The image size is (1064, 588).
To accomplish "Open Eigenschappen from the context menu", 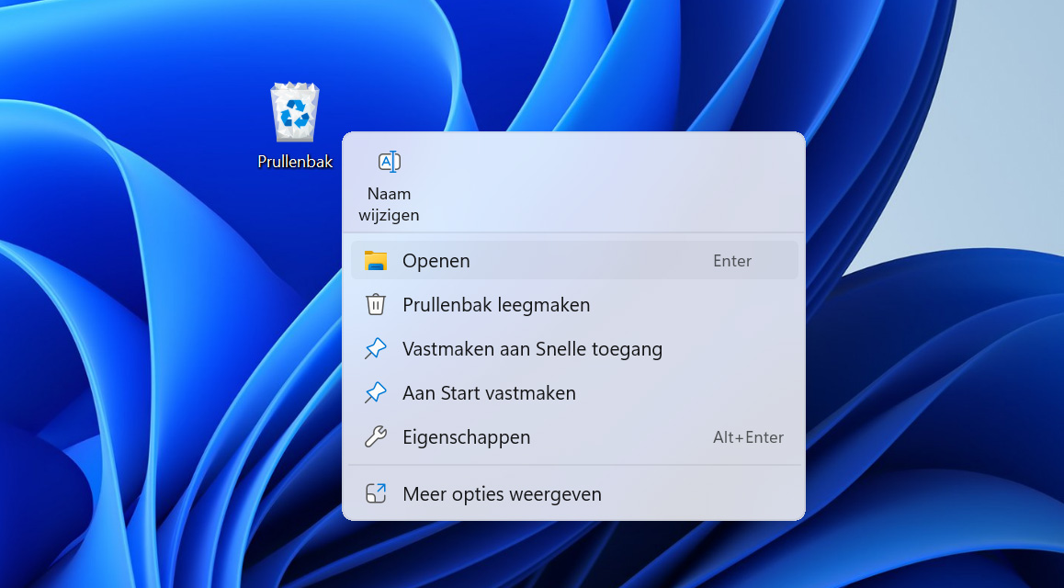I will (x=574, y=436).
